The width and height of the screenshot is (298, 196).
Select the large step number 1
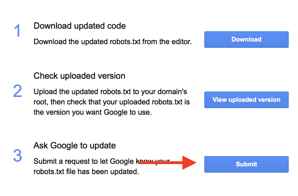pos(17,31)
